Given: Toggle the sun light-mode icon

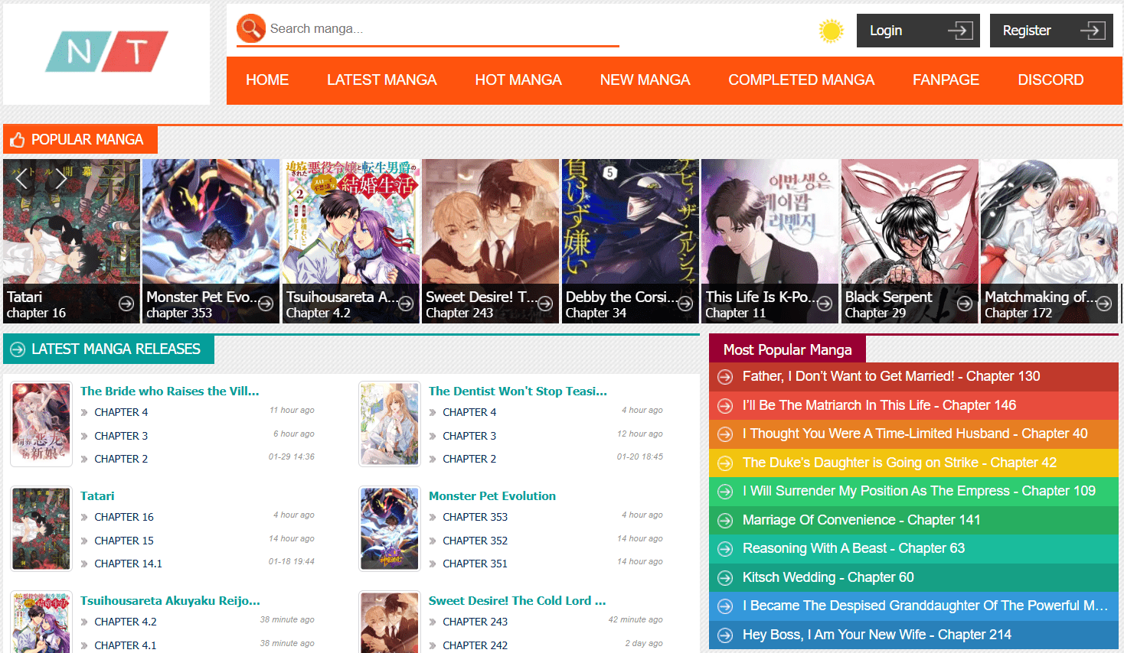Looking at the screenshot, I should pos(831,31).
